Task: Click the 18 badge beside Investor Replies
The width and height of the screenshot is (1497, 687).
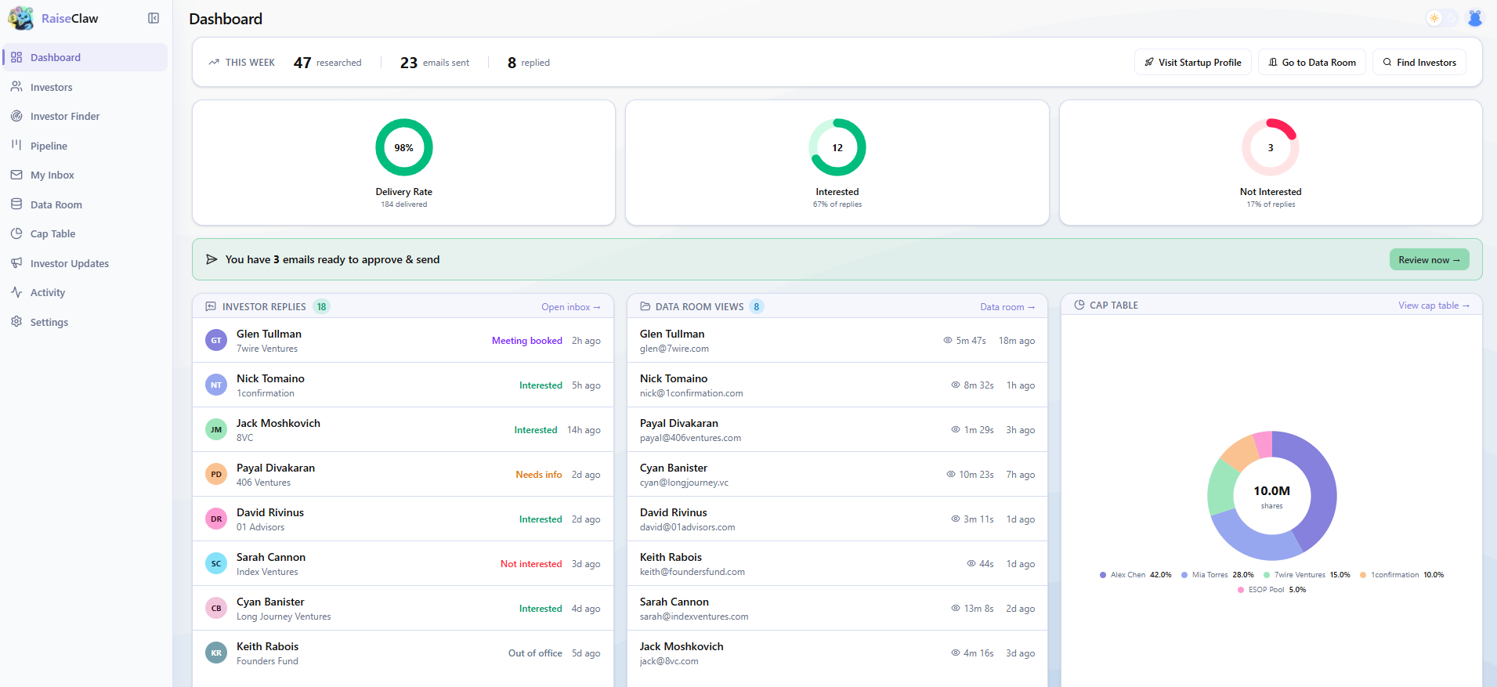Action: tap(321, 306)
